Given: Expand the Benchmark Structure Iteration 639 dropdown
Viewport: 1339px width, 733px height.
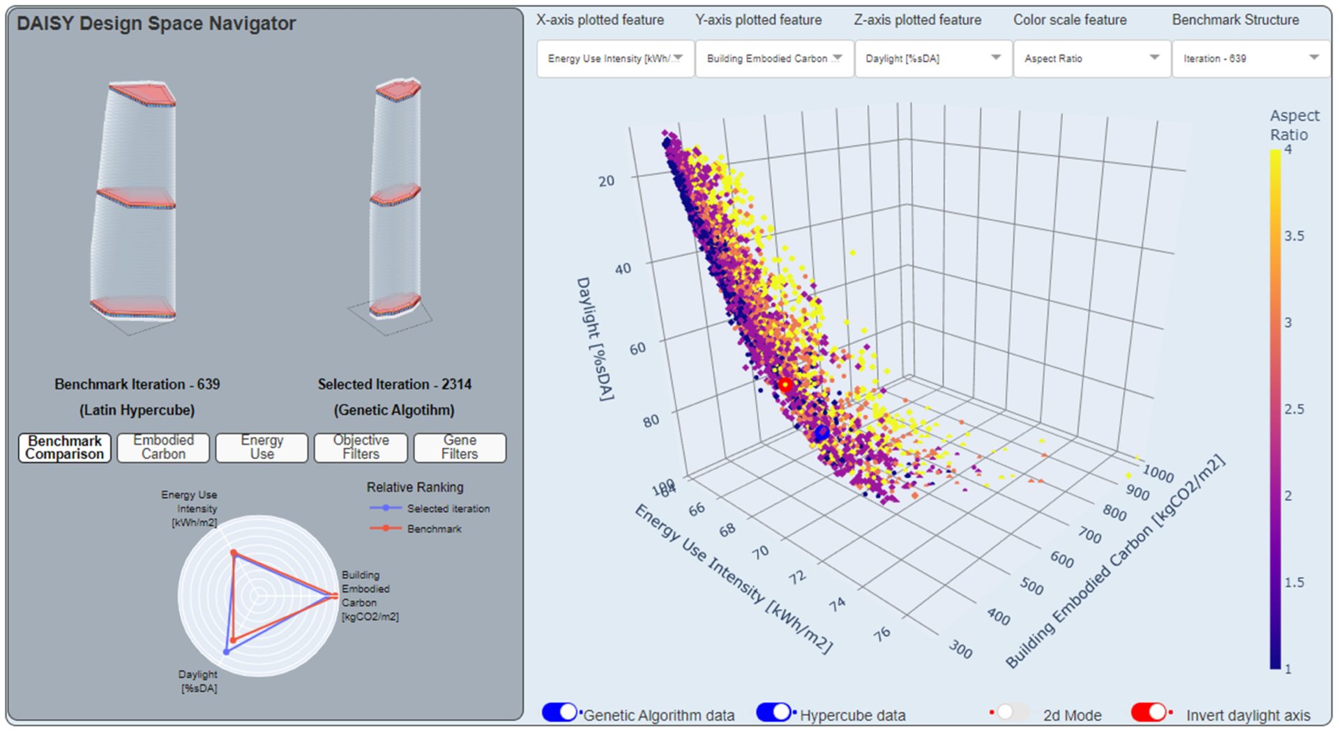Looking at the screenshot, I should pyautogui.click(x=1250, y=59).
